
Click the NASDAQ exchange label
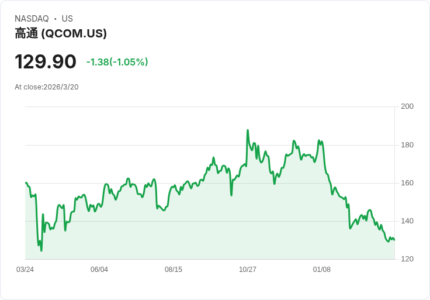32,19
